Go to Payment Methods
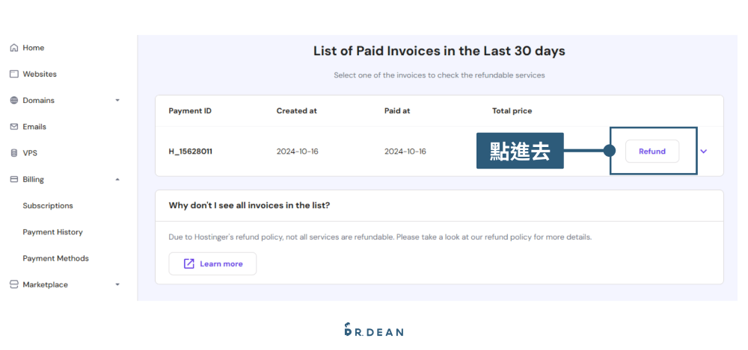 pyautogui.click(x=55, y=258)
